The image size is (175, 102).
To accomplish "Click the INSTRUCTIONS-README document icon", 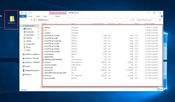I will click(x=43, y=59).
